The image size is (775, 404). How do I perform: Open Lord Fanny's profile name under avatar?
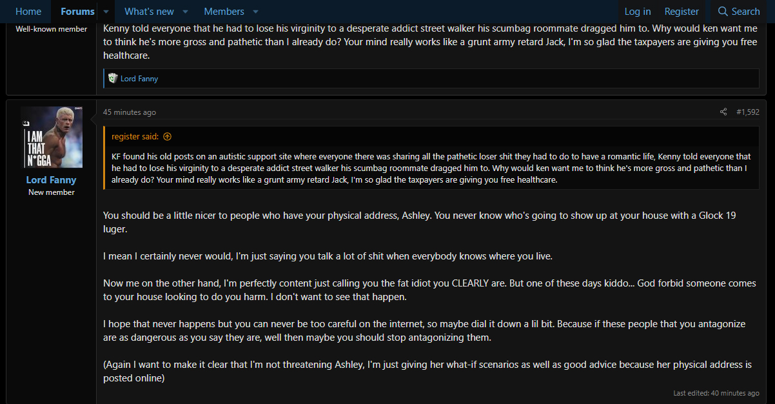pos(51,180)
